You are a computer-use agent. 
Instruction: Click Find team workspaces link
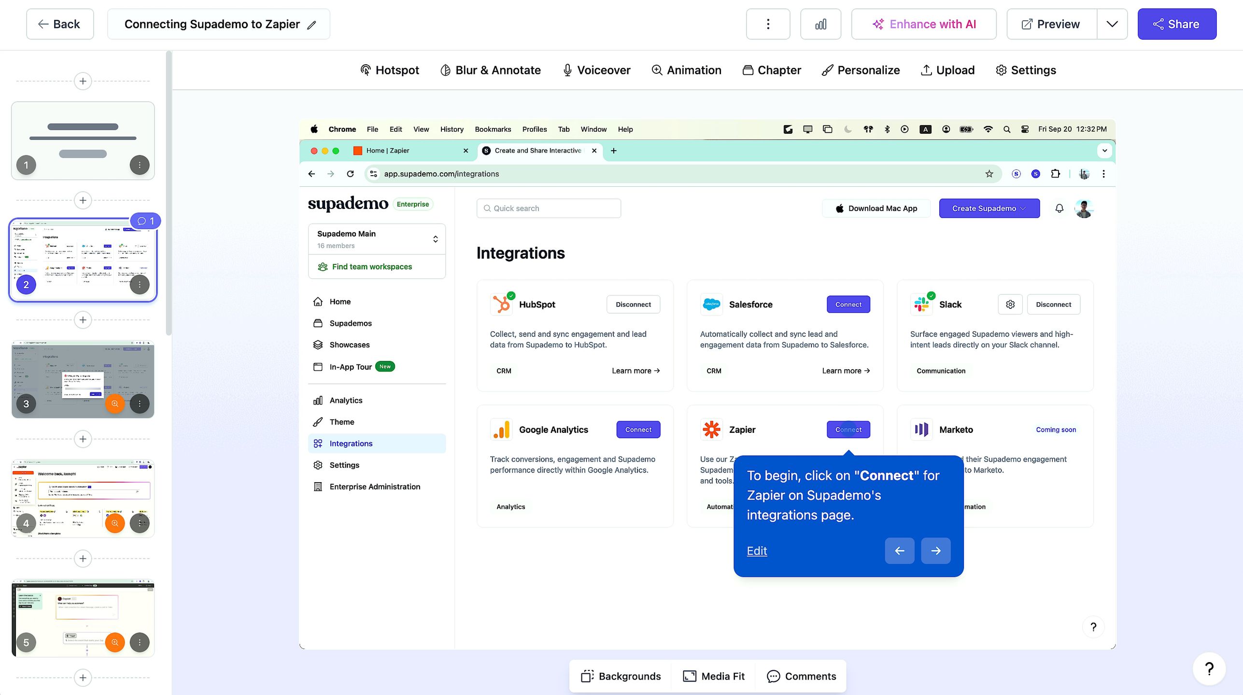(372, 267)
